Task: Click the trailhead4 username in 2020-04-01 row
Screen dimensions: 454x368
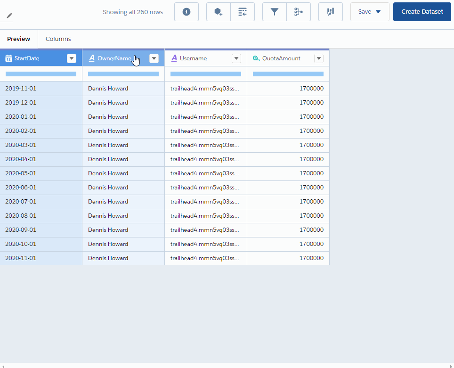Action: click(x=206, y=159)
